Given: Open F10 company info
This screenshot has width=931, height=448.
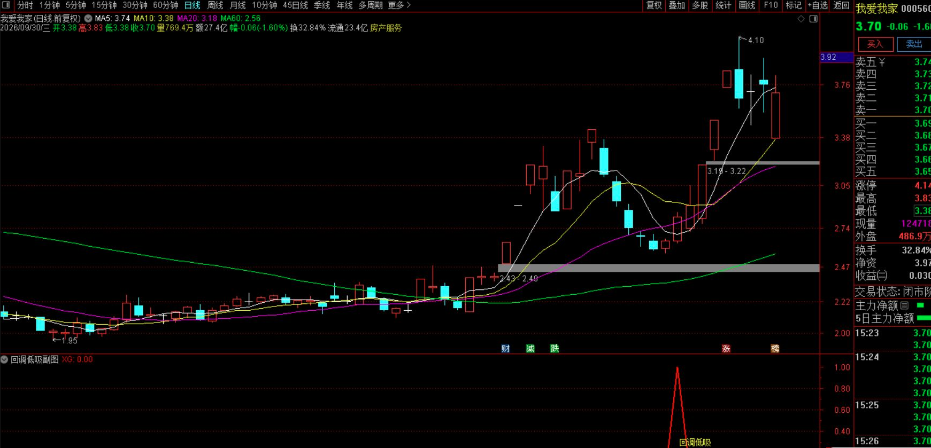Looking at the screenshot, I should (x=771, y=5).
